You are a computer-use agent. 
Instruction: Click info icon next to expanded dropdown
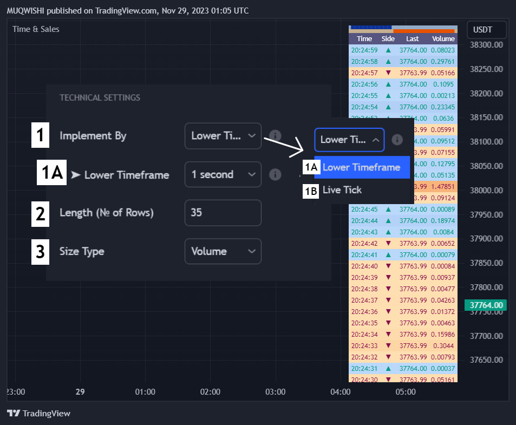click(397, 140)
